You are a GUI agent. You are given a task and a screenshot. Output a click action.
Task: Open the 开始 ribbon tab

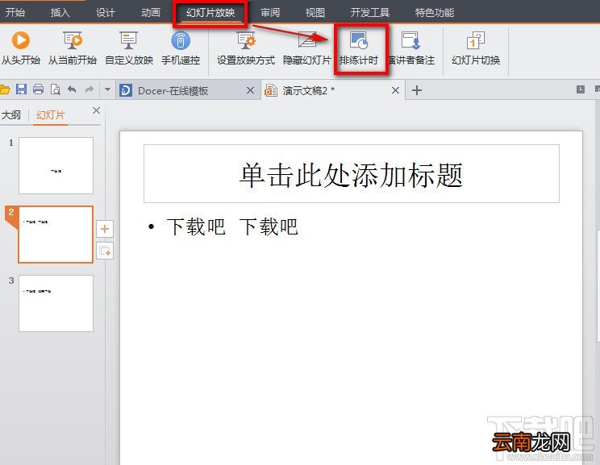point(15,13)
